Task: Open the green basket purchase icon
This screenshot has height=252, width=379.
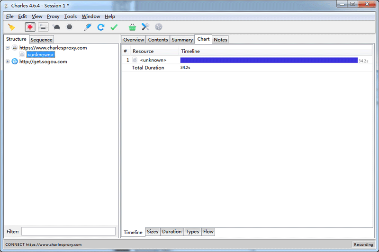Action: (x=132, y=27)
